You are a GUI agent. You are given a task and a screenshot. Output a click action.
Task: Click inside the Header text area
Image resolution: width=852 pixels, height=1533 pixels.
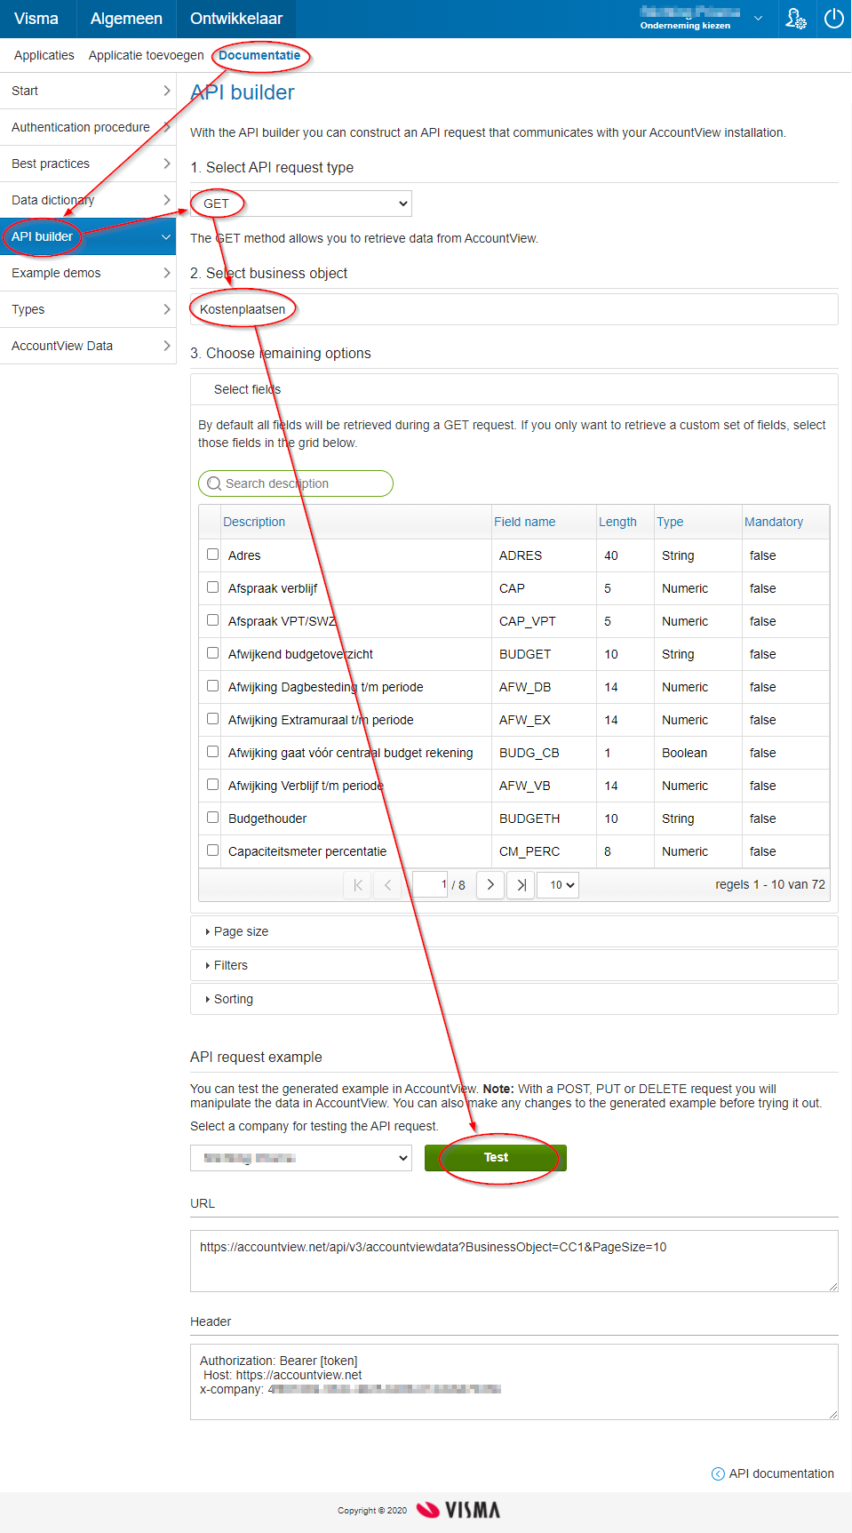514,1382
